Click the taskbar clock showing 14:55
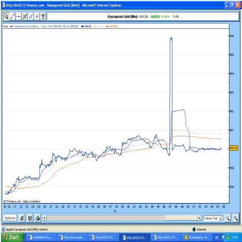The image size is (242, 242). point(234,237)
